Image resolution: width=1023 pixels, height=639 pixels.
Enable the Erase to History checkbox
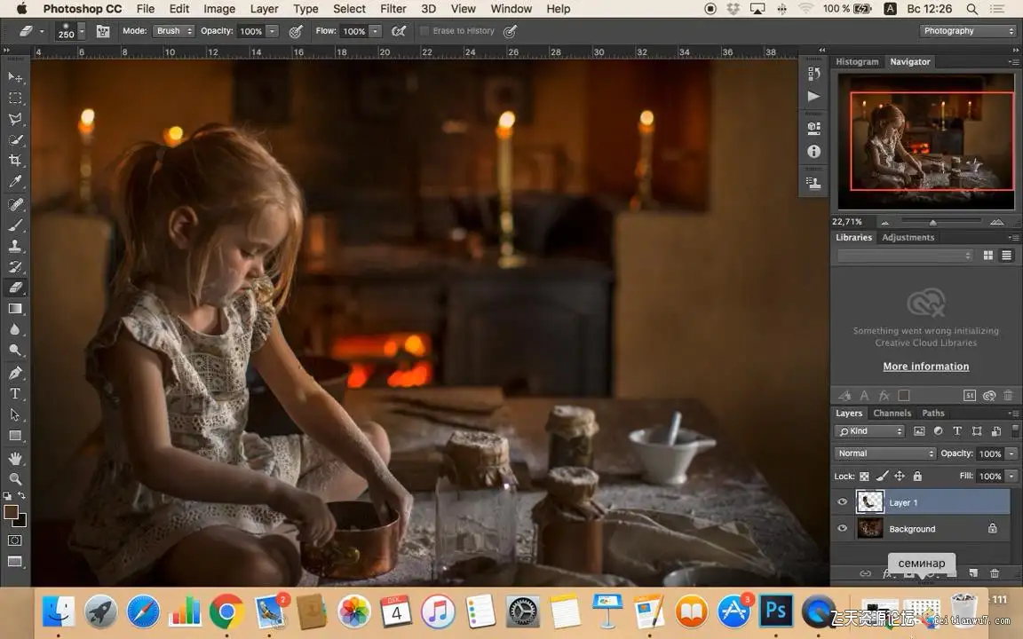[x=424, y=31]
